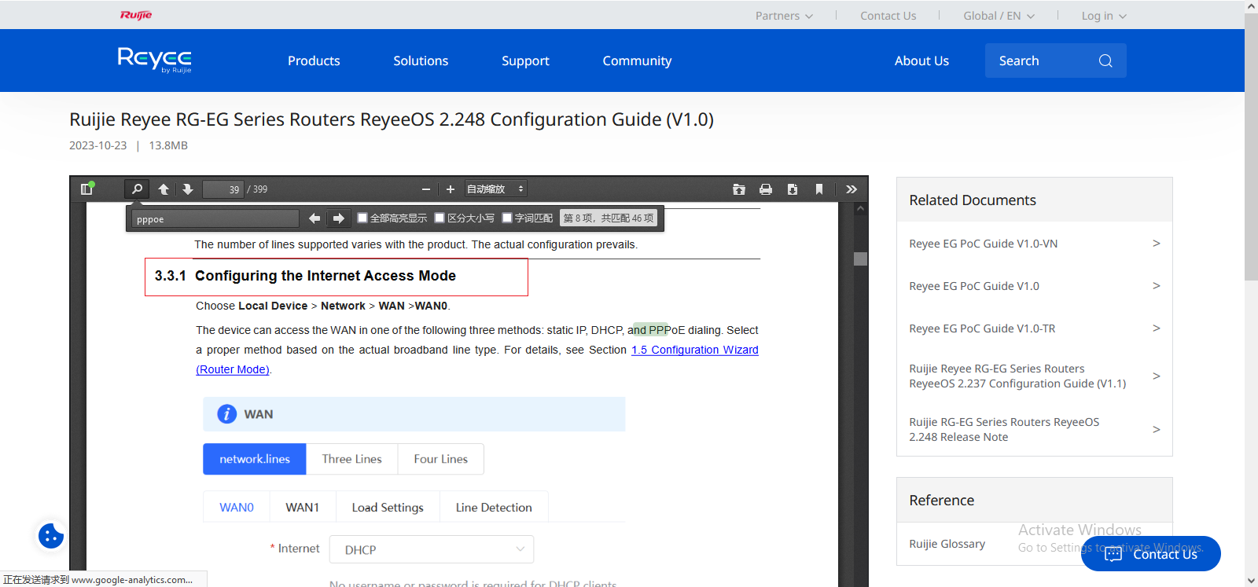Toggle whole words checkbox

point(507,218)
